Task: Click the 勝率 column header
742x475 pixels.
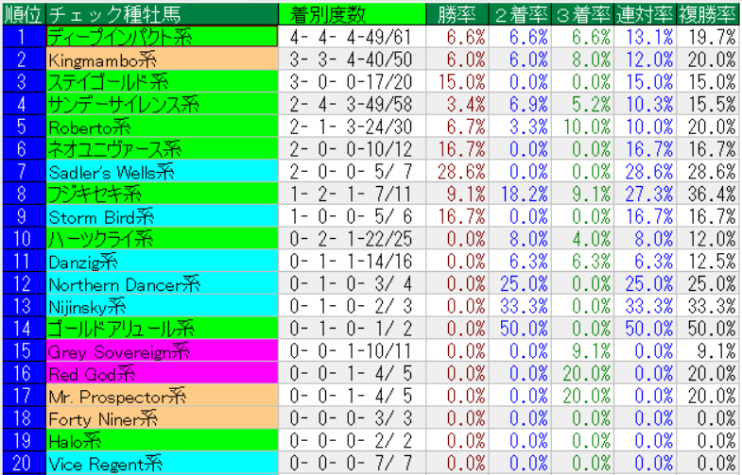Action: (x=457, y=13)
